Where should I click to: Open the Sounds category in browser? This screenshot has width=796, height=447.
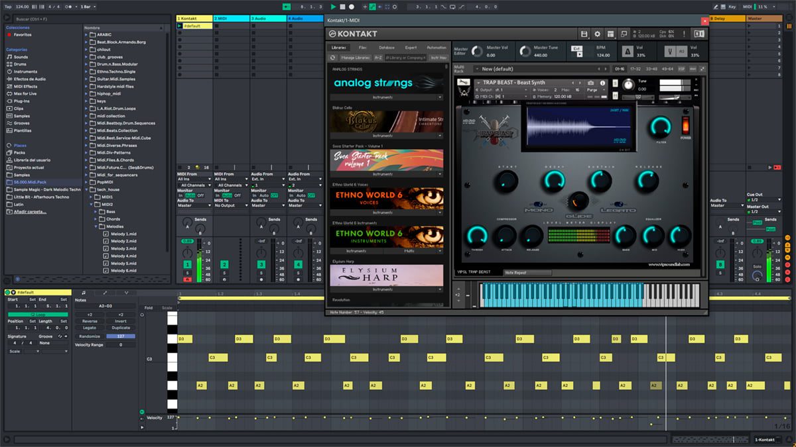(x=21, y=57)
